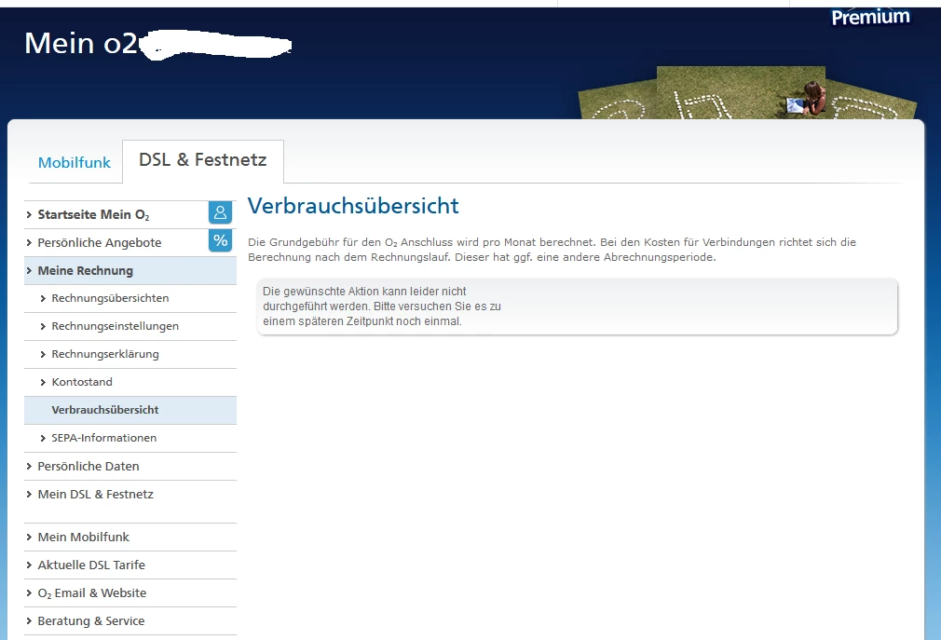Click chevron before SEPA-Informationen
The width and height of the screenshot is (941, 640).
[43, 439]
